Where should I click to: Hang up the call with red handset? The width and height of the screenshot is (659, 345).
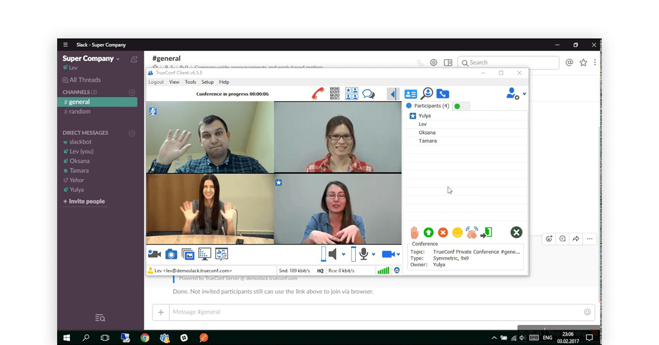point(317,94)
